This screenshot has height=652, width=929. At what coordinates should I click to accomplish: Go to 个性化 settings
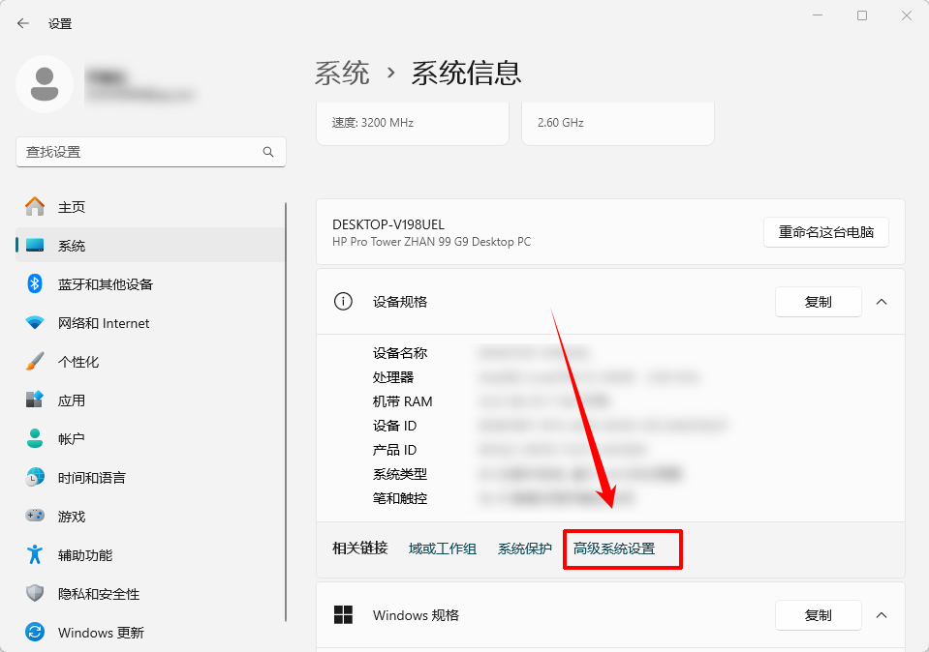click(150, 362)
